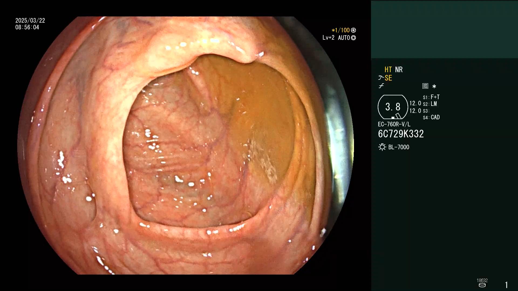Click the settings sliders icon
This screenshot has height=291, width=518.
point(425,86)
